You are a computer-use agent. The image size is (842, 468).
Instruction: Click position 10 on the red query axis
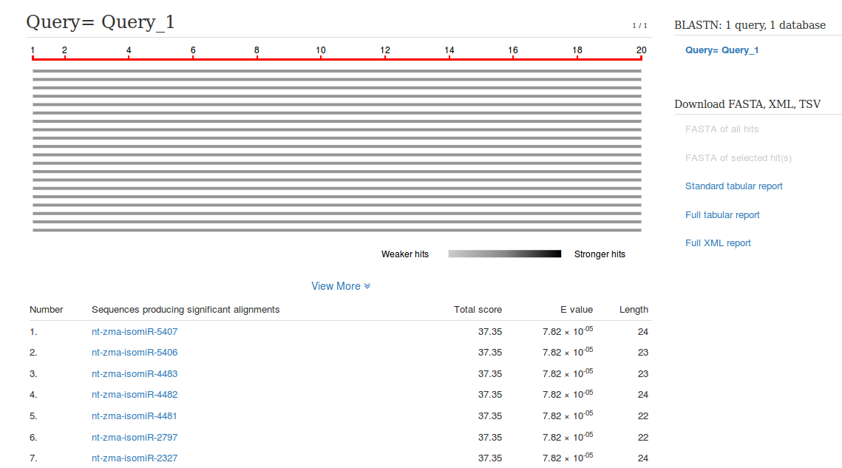click(321, 58)
